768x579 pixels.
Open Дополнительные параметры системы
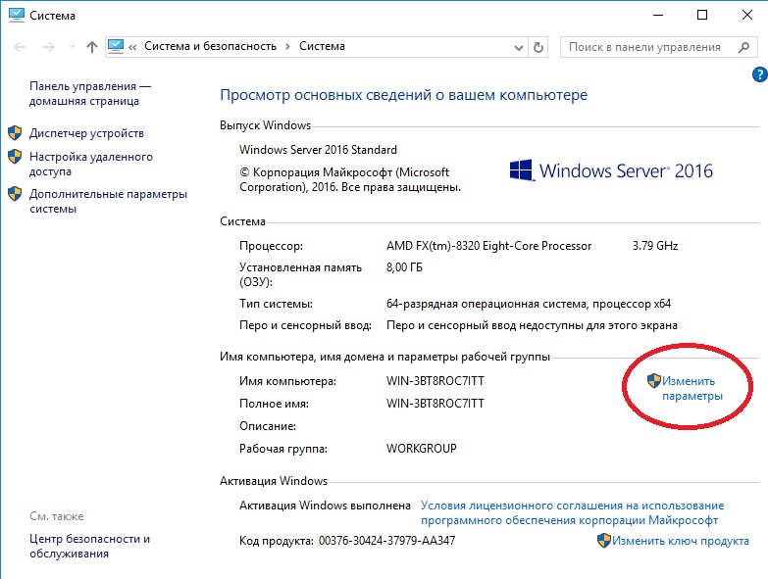pyautogui.click(x=108, y=201)
